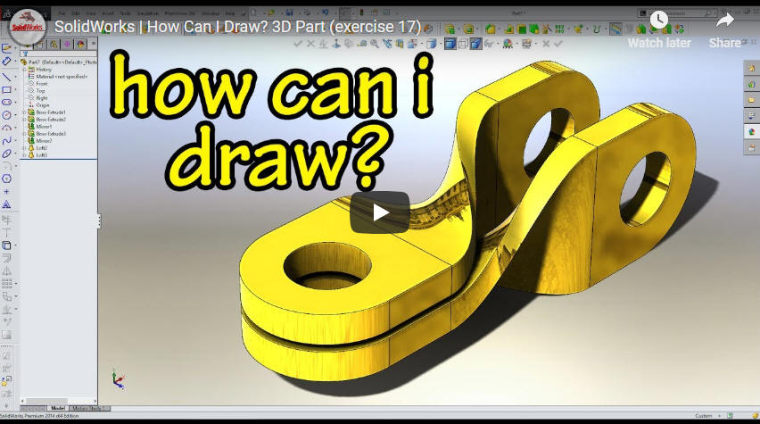Show more manager pane tabs chevron
Screen dimensions: 760x424
pyautogui.click(x=93, y=44)
